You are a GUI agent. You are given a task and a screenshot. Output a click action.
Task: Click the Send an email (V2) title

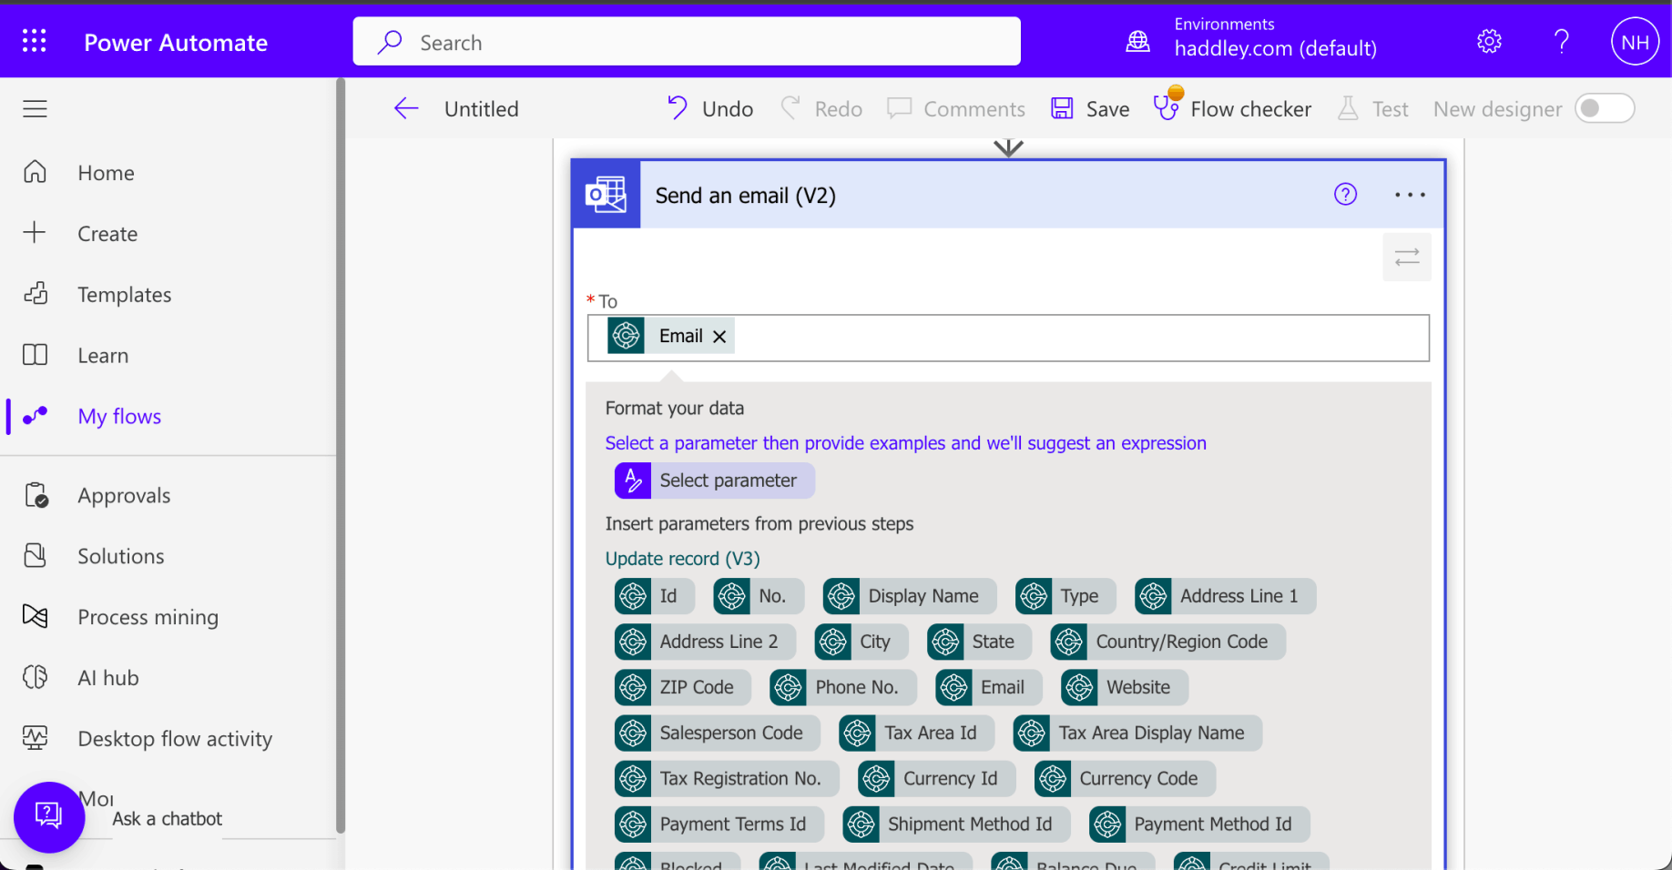(746, 196)
